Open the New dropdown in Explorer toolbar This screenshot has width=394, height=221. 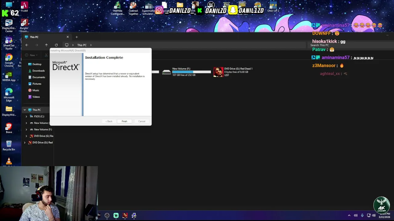pyautogui.click(x=31, y=55)
